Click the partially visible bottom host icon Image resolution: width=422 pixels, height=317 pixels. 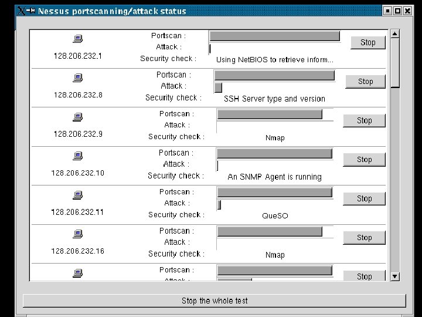tap(78, 273)
